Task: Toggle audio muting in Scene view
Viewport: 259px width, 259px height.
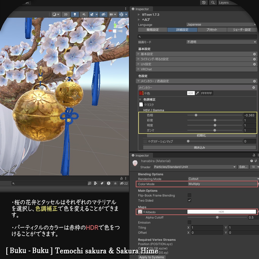Action: coord(84,14)
